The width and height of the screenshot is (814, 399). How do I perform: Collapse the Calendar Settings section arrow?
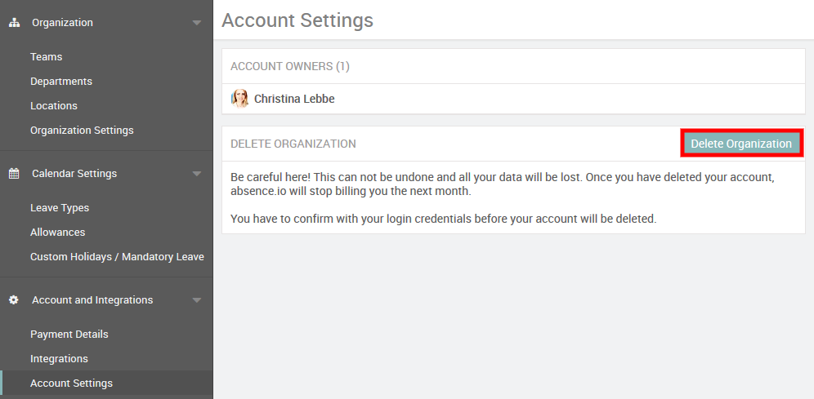tap(196, 174)
